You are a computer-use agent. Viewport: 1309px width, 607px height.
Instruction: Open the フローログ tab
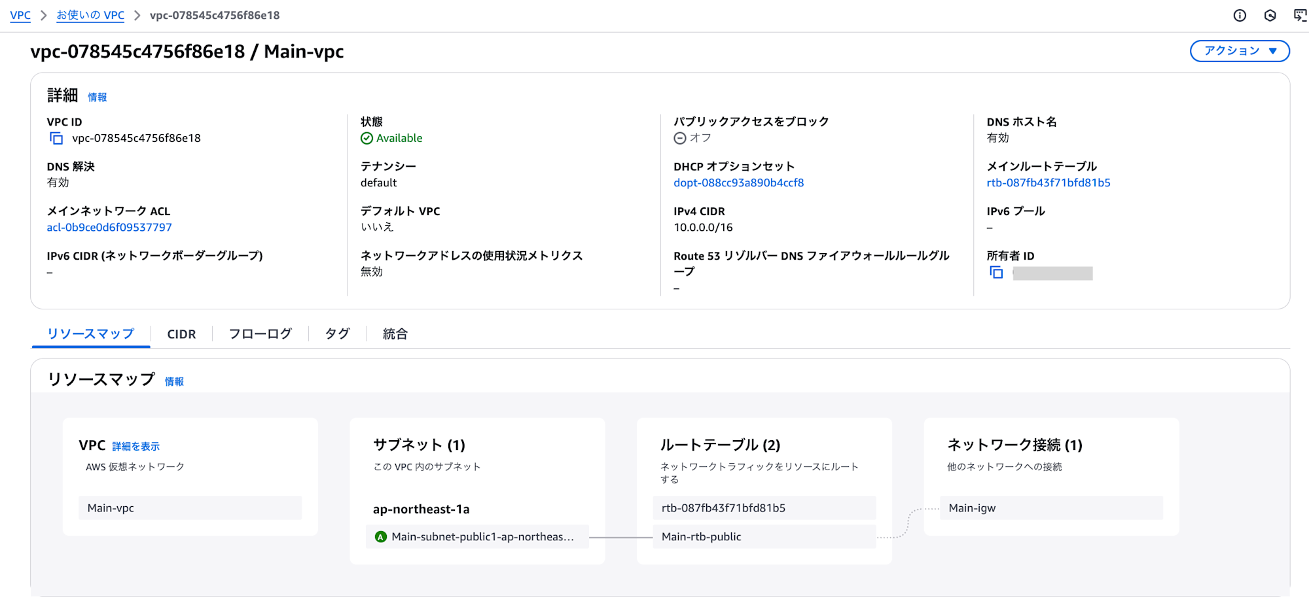point(260,334)
